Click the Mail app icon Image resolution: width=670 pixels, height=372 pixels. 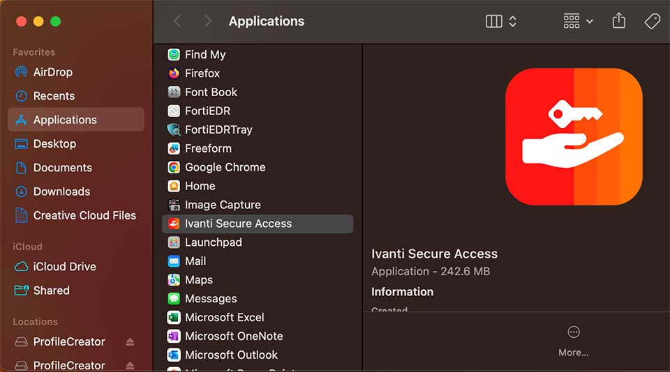[174, 261]
